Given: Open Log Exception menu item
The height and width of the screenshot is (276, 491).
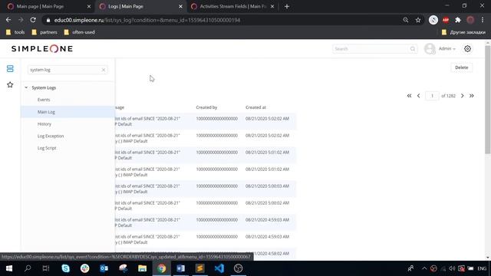Looking at the screenshot, I should click(x=51, y=136).
